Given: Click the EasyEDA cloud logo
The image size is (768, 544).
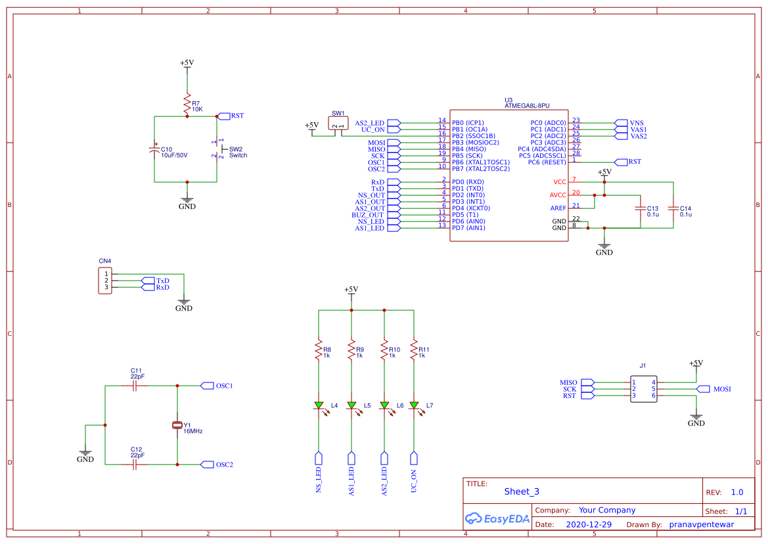Looking at the screenshot, I should click(x=474, y=518).
